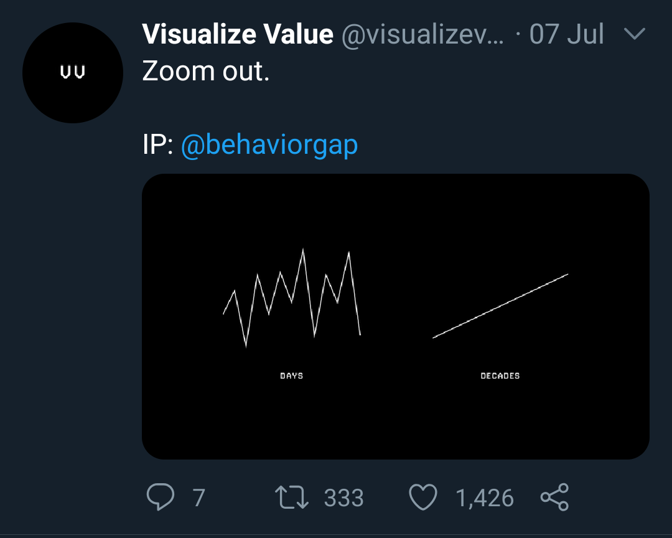Open the Visualize Value VV profile avatar

click(x=73, y=73)
